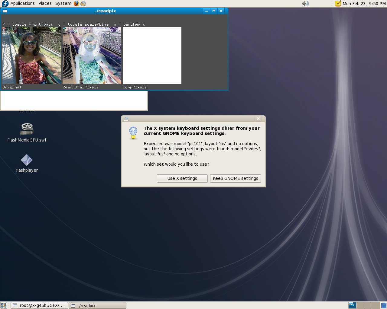Click the Keep GNOME settings button

[x=235, y=178]
